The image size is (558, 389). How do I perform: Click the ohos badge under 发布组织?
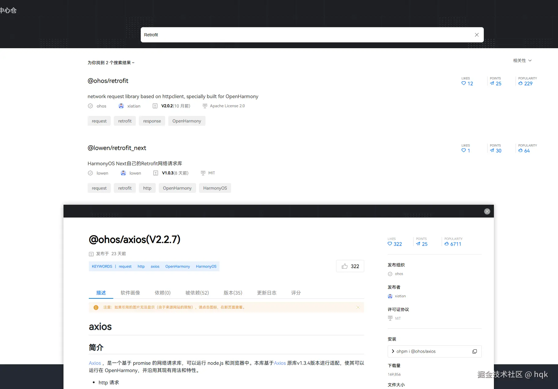[x=390, y=274]
